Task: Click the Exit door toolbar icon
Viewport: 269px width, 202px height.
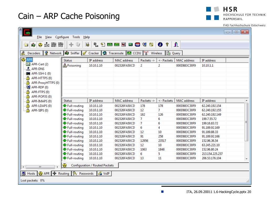Action: (176, 45)
